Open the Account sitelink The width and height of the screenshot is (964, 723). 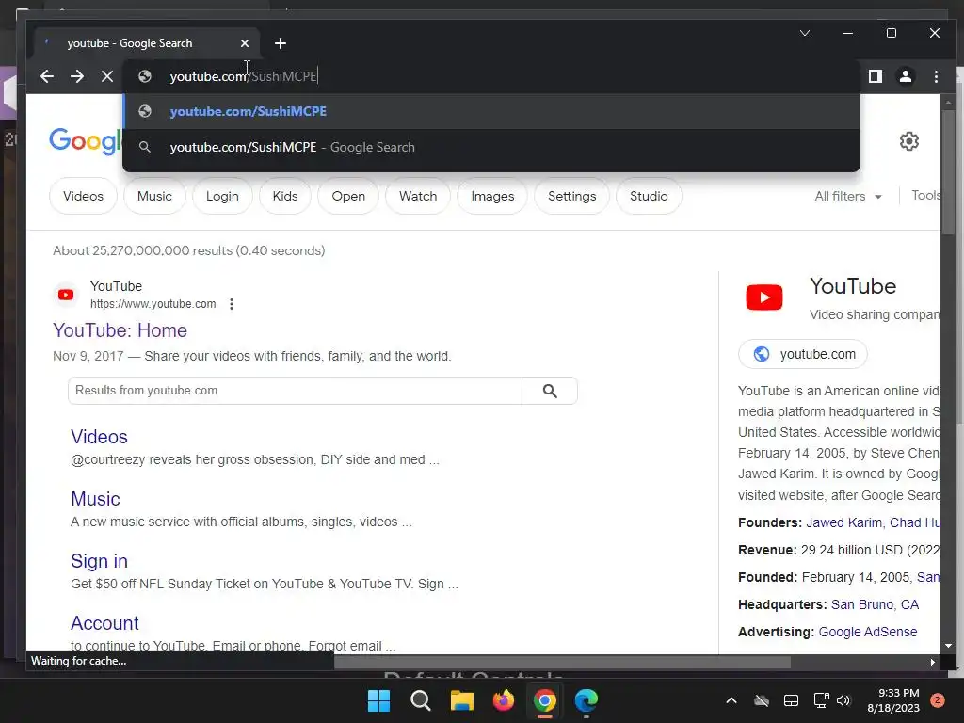104,623
